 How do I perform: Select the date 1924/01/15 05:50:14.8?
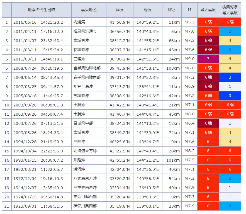tap(38, 197)
